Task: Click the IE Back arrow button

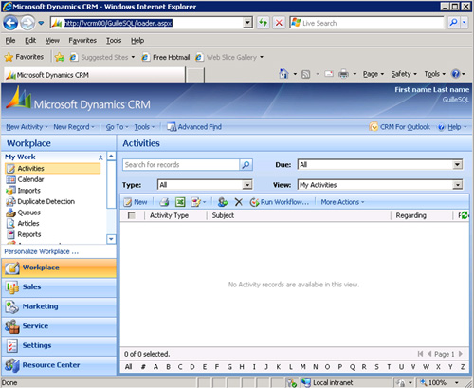Action: [x=10, y=23]
